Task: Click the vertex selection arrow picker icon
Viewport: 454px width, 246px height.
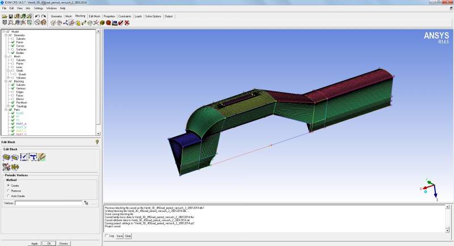Action: [x=86, y=203]
